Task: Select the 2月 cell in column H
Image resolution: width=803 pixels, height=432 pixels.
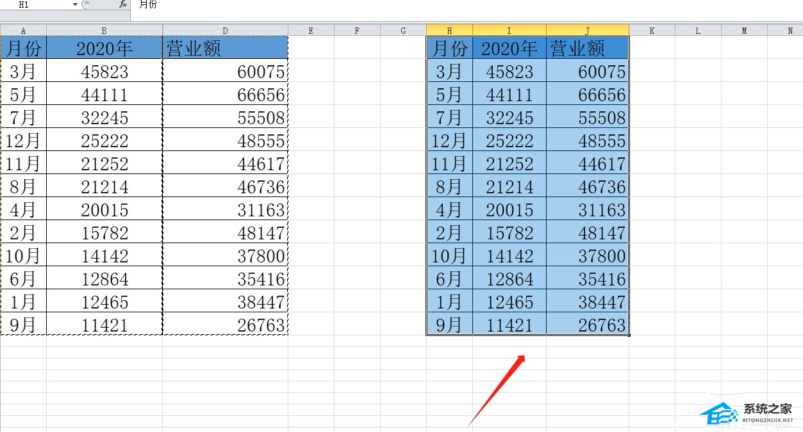Action: pos(449,232)
